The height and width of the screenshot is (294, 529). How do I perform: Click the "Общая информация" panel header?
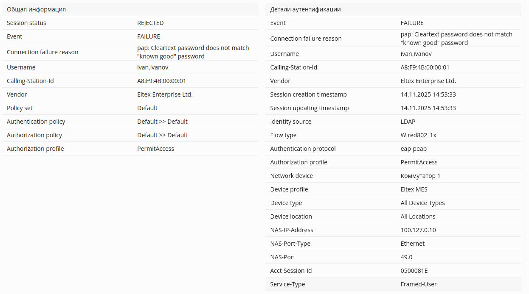click(x=37, y=9)
